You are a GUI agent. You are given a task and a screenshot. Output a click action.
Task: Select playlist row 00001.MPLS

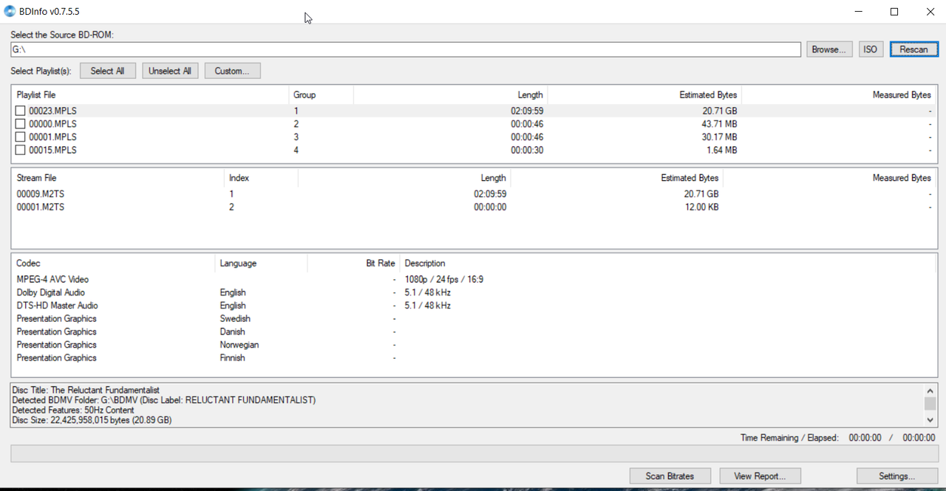(x=474, y=137)
